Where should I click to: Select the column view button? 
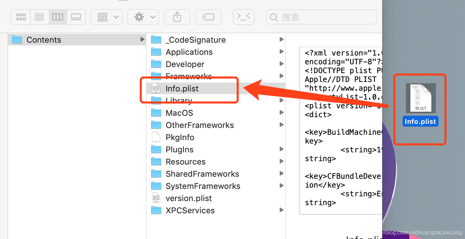58,17
